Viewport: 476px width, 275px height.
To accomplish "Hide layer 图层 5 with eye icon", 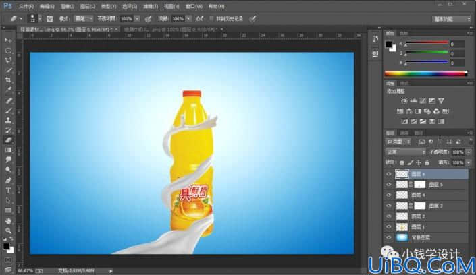I will [x=389, y=184].
